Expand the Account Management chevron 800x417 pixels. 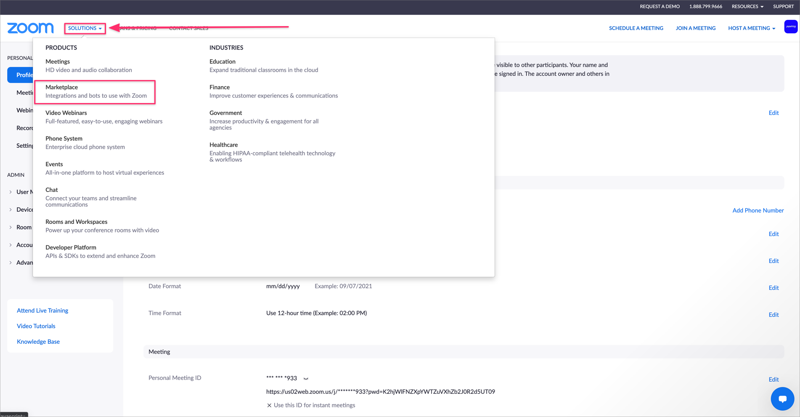tap(11, 245)
